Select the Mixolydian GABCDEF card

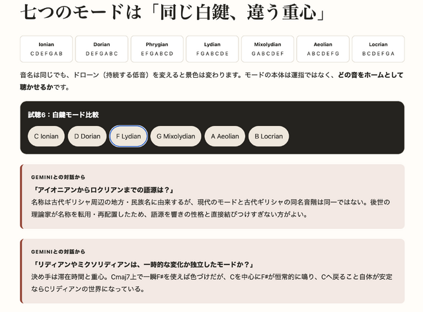coord(268,49)
